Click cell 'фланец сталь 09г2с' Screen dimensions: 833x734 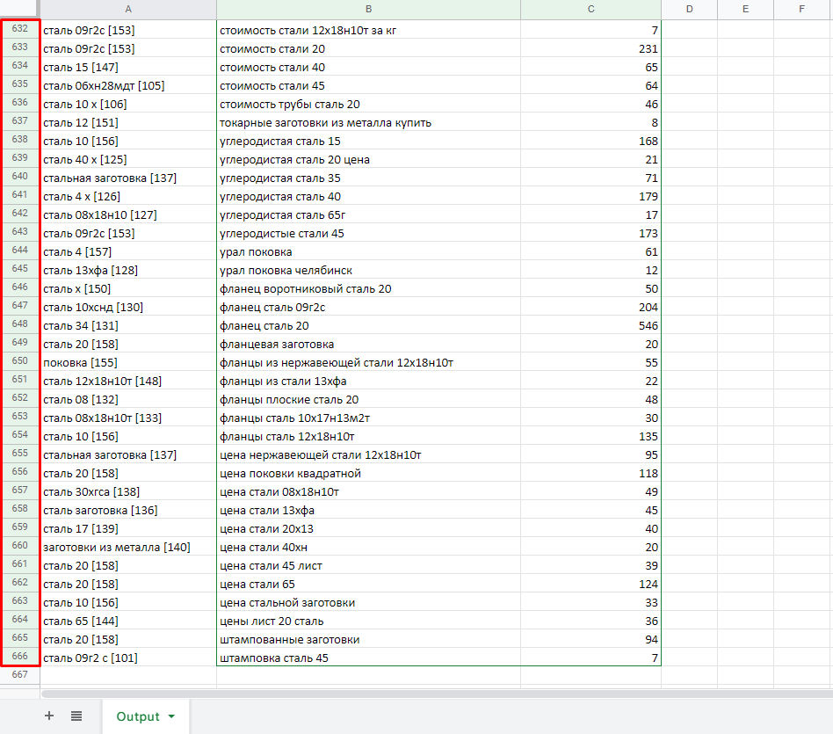tap(368, 307)
